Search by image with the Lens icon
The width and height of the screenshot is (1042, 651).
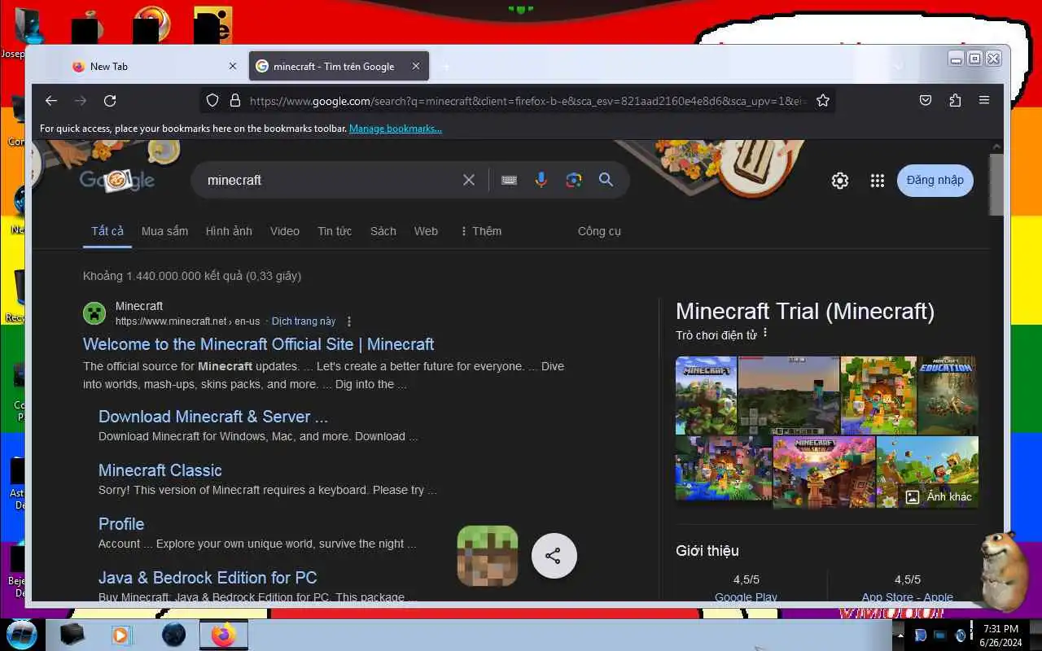point(574,180)
